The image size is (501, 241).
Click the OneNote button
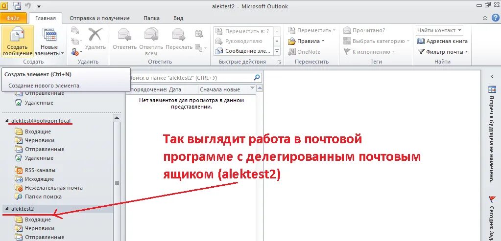click(x=304, y=52)
